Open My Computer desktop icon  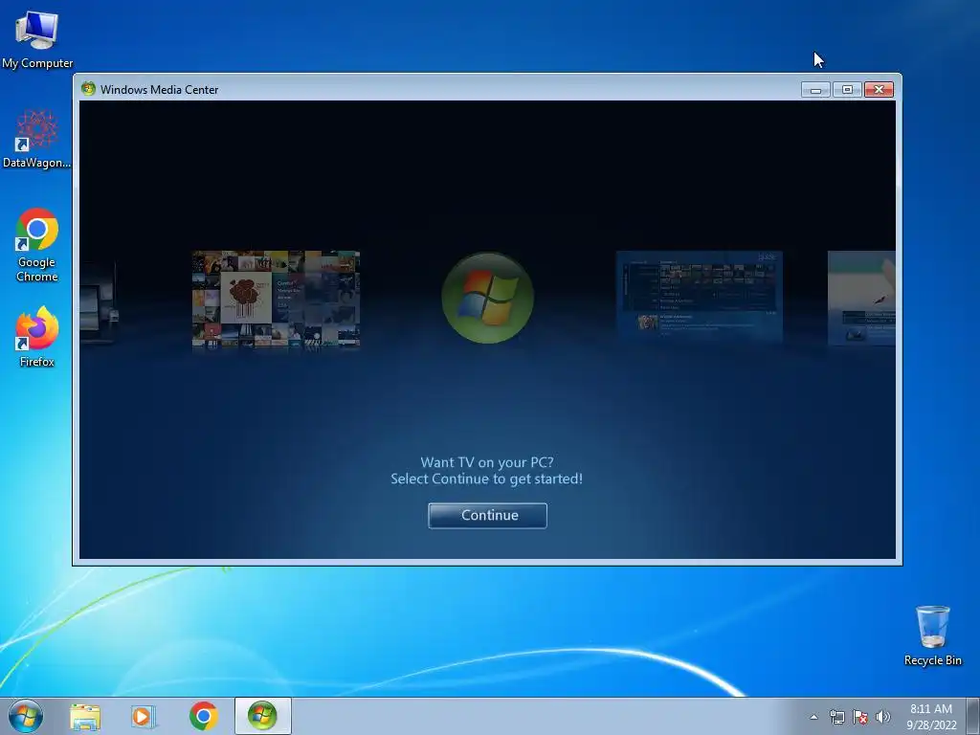[37, 39]
